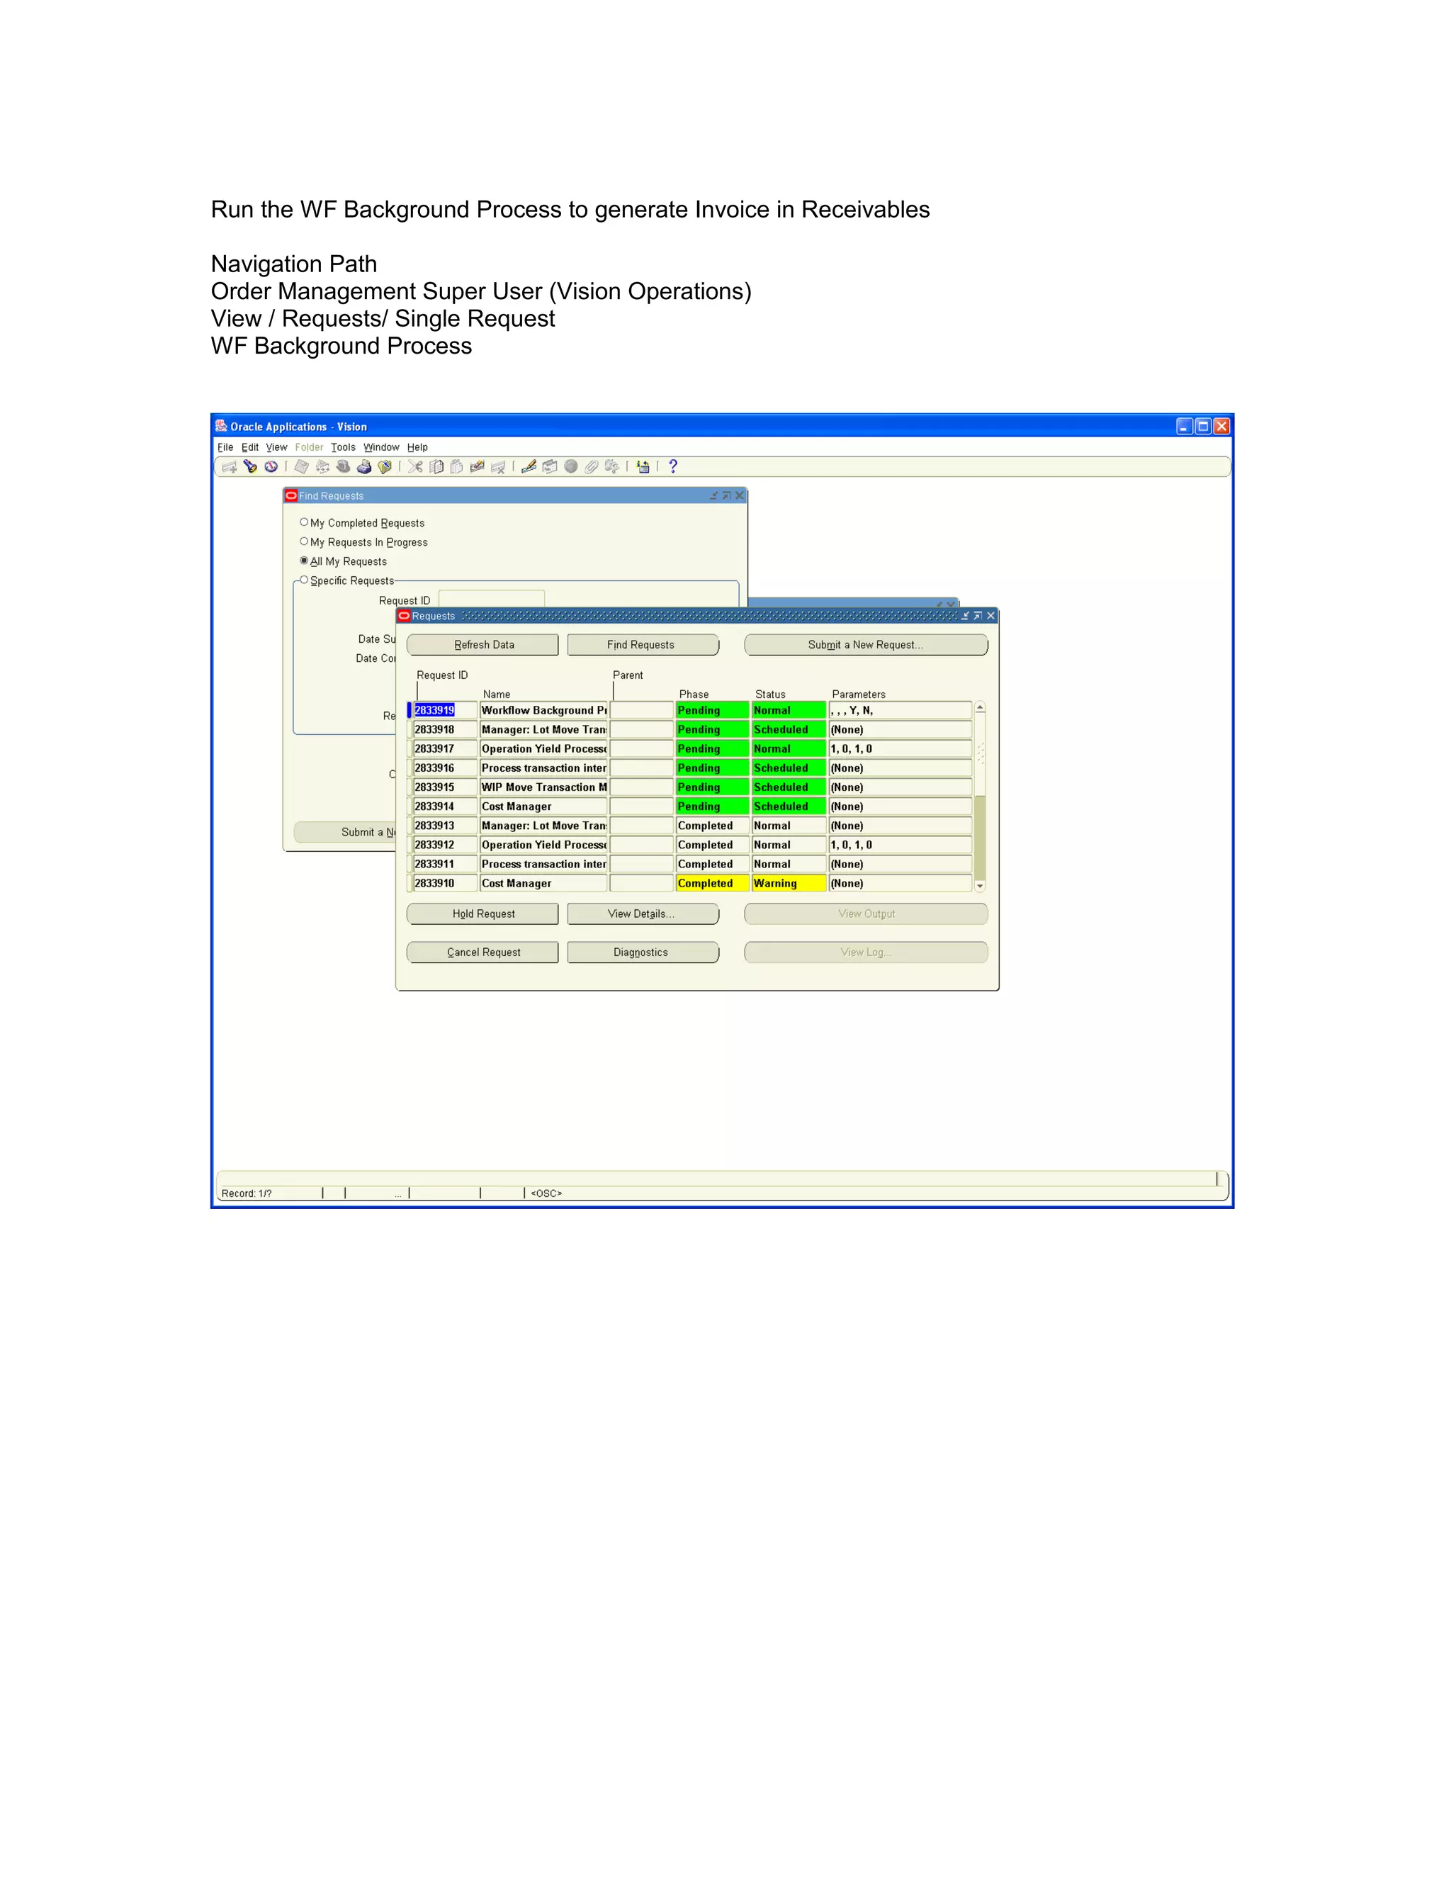Image resolution: width=1451 pixels, height=1878 pixels.
Task: Select My Completed Requests radio button
Action: pyautogui.click(x=303, y=522)
